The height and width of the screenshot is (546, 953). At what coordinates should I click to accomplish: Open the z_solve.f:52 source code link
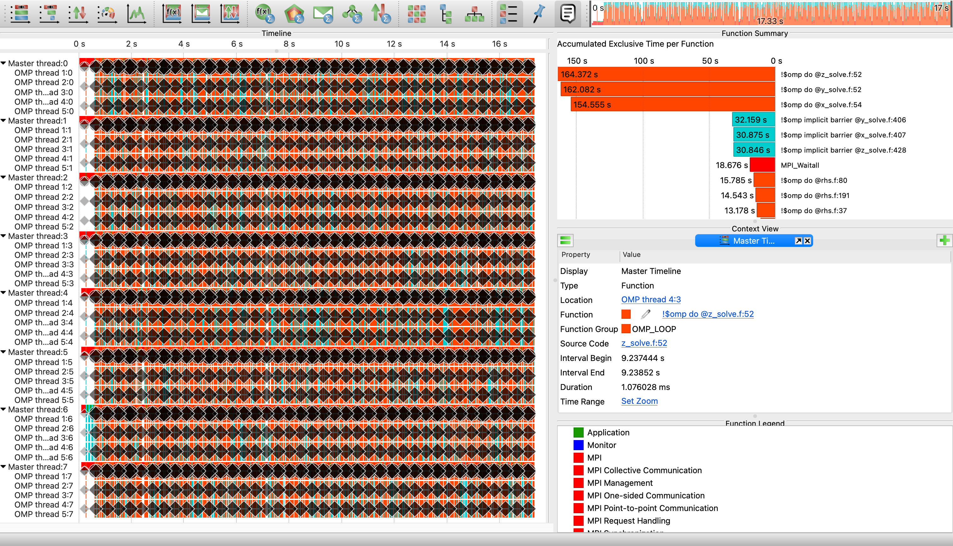pos(644,343)
